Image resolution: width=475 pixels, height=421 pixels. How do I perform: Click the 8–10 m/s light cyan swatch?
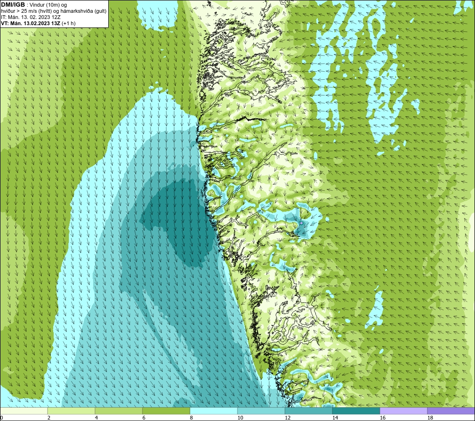point(214,411)
